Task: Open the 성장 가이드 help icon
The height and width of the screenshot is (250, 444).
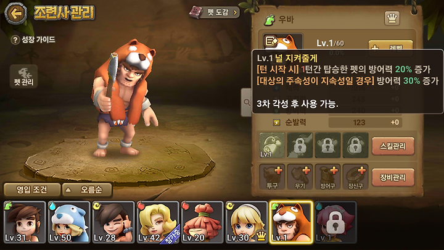Action: tap(15, 40)
